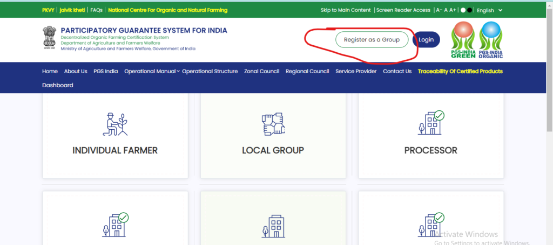Screen dimensions: 553x245
Task: Select the black contrast theme circle
Action: (x=469, y=10)
